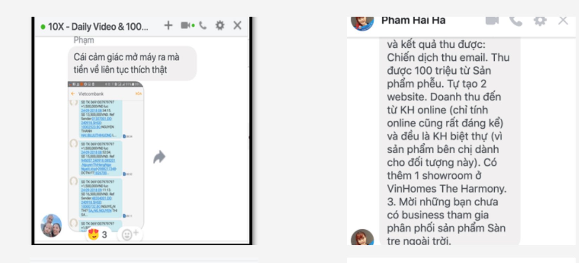The height and width of the screenshot is (263, 579).
Task: View the heart-eyes reaction count of 3
Action: click(x=97, y=234)
